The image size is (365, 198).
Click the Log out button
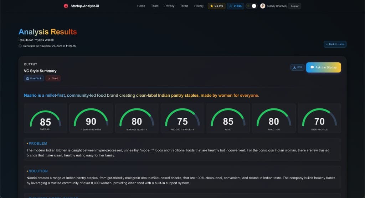pyautogui.click(x=295, y=6)
